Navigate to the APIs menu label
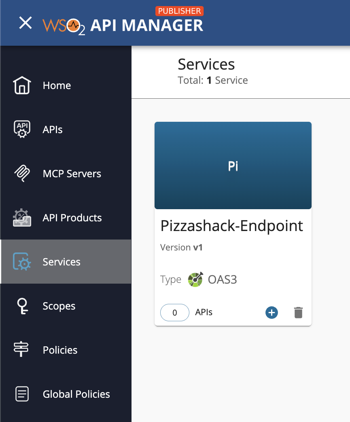This screenshot has width=350, height=422. pyautogui.click(x=53, y=129)
